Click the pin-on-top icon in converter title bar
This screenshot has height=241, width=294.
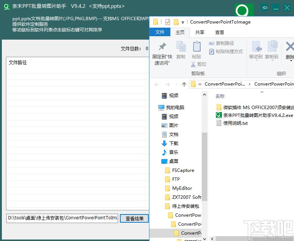point(264,8)
